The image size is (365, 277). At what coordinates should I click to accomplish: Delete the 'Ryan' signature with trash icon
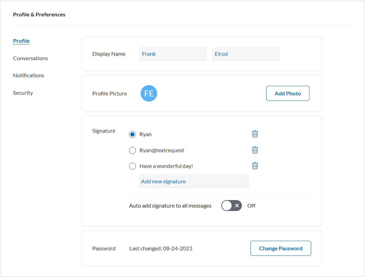(255, 134)
